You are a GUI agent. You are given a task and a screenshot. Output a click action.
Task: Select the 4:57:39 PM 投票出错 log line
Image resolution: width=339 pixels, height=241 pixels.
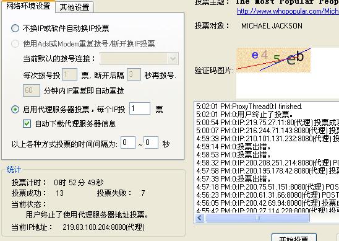point(233,178)
